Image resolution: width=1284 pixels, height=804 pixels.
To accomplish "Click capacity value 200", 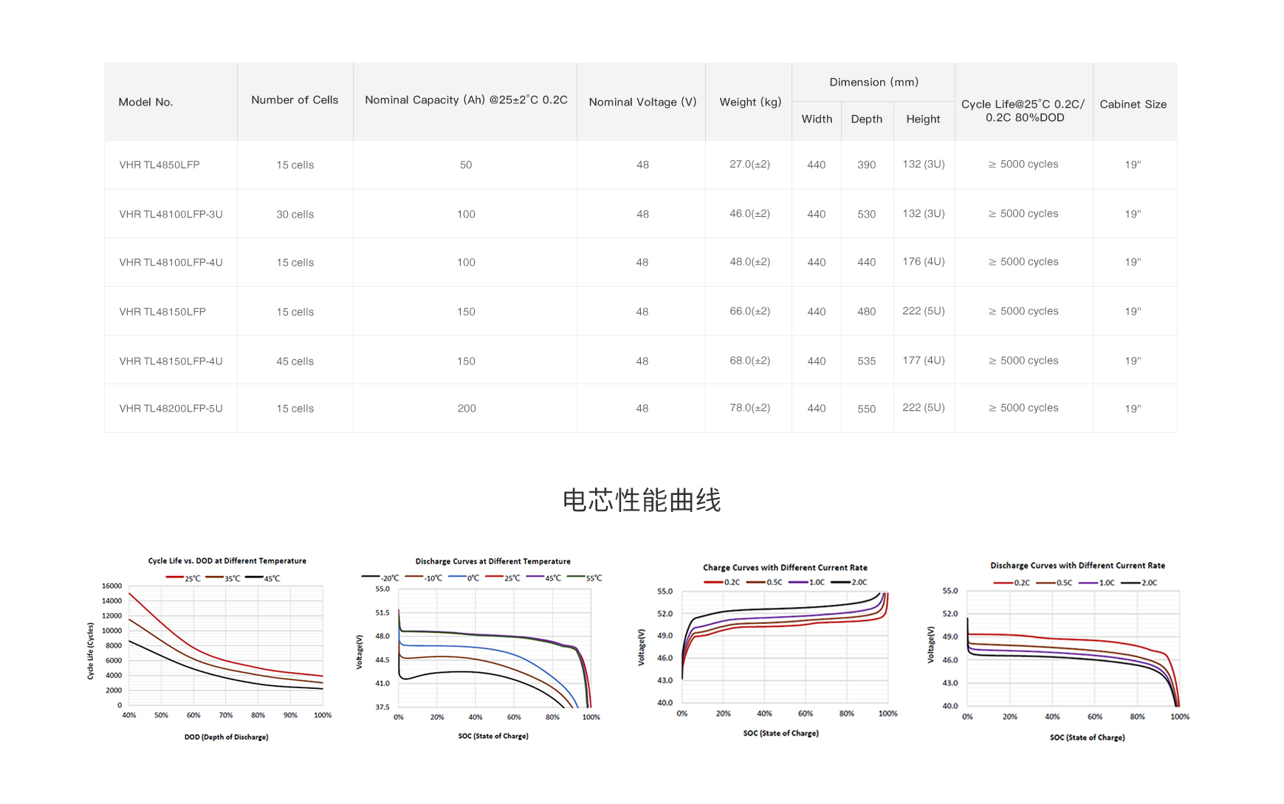I will click(x=467, y=408).
